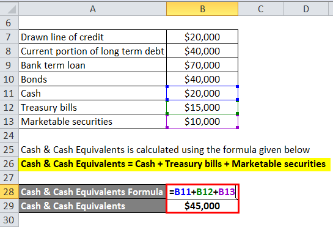Click the yellow highlighted formula text in row 26

174,164
